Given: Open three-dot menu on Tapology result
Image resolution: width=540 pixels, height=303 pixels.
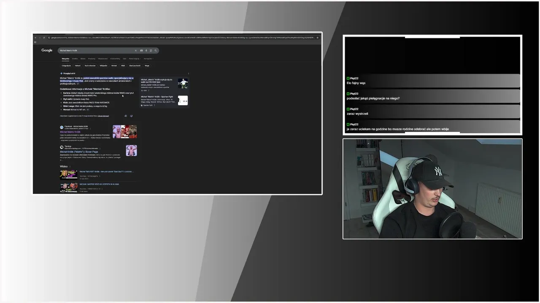Looking at the screenshot, I should (x=100, y=149).
